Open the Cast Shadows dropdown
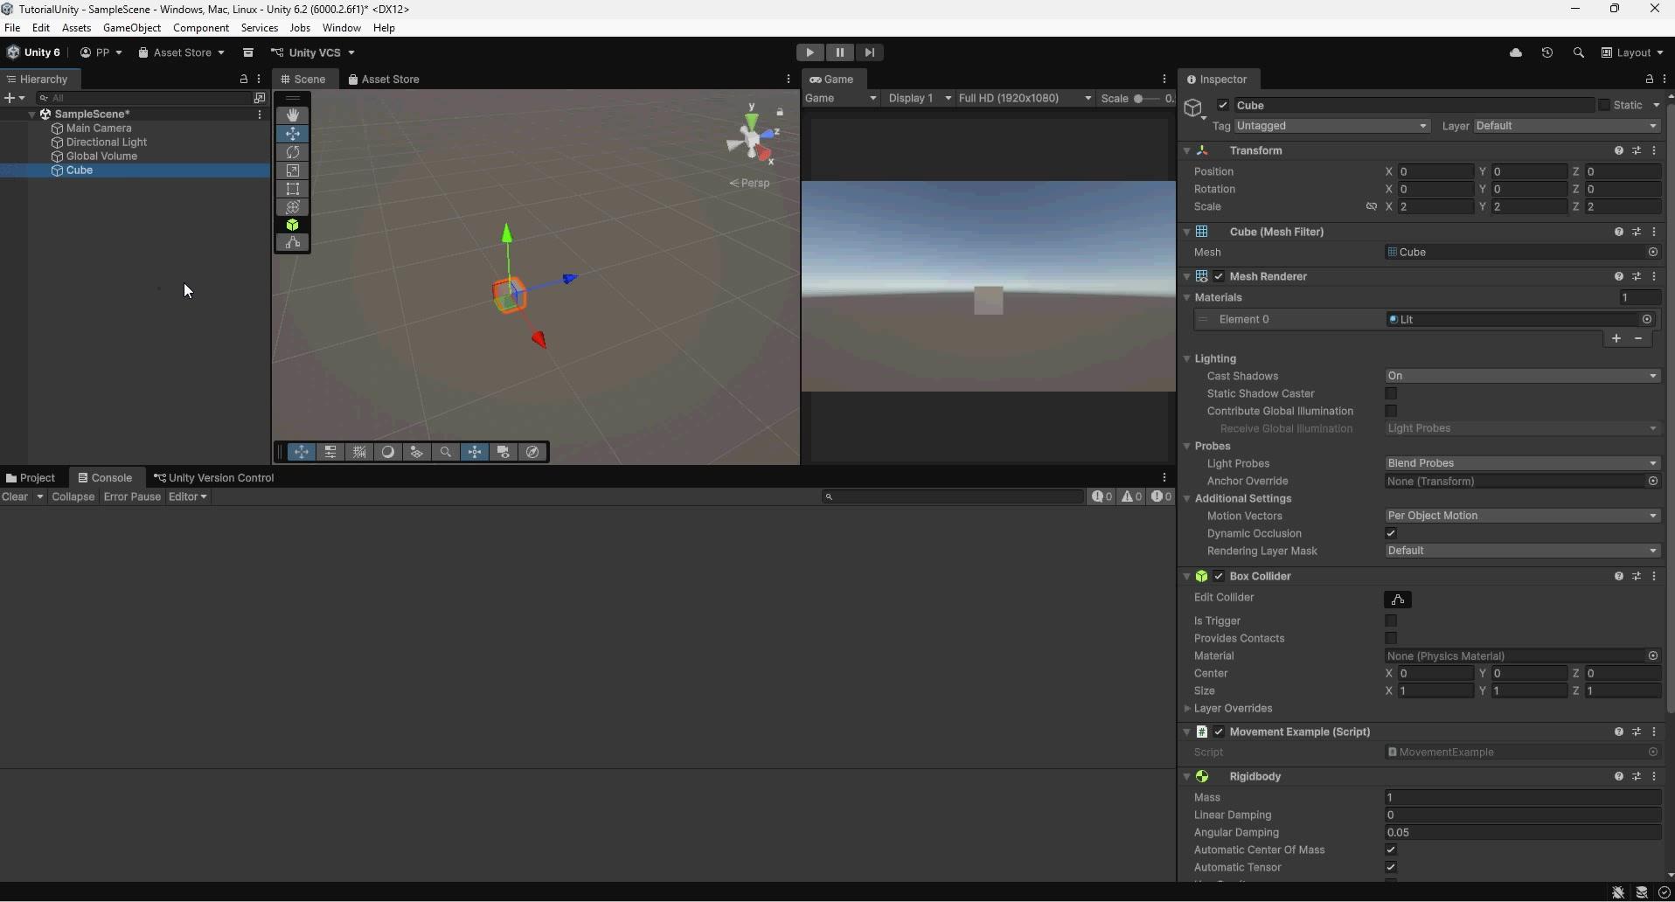The width and height of the screenshot is (1675, 902). pyautogui.click(x=1523, y=377)
